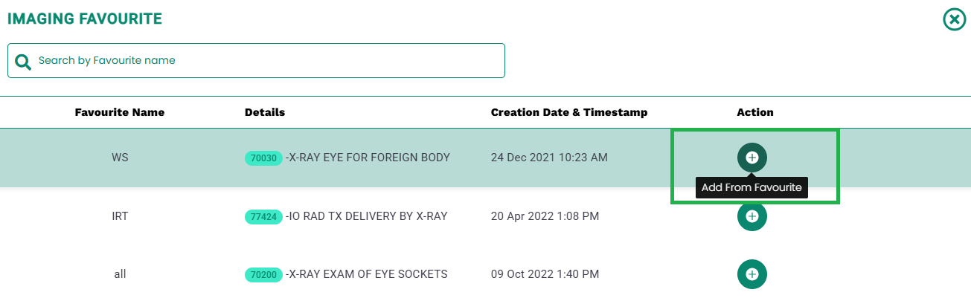Add the WS favourite with plus icon
The height and width of the screenshot is (298, 971).
click(x=752, y=158)
